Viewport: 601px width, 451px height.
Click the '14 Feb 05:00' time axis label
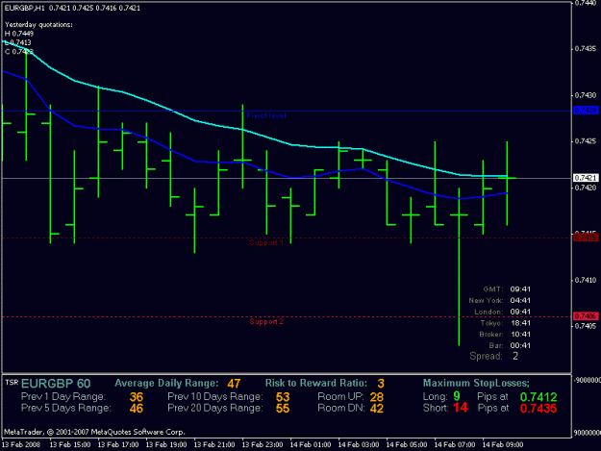[x=407, y=445]
